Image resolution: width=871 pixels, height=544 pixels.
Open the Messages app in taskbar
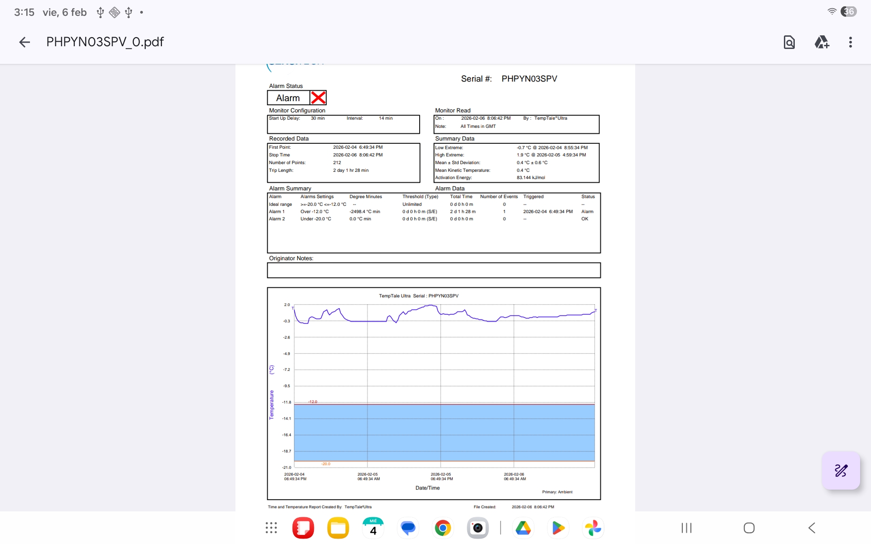408,528
